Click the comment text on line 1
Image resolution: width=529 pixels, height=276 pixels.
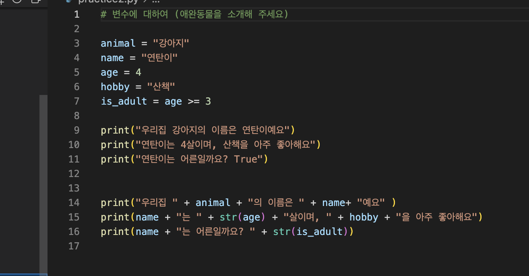click(x=195, y=14)
